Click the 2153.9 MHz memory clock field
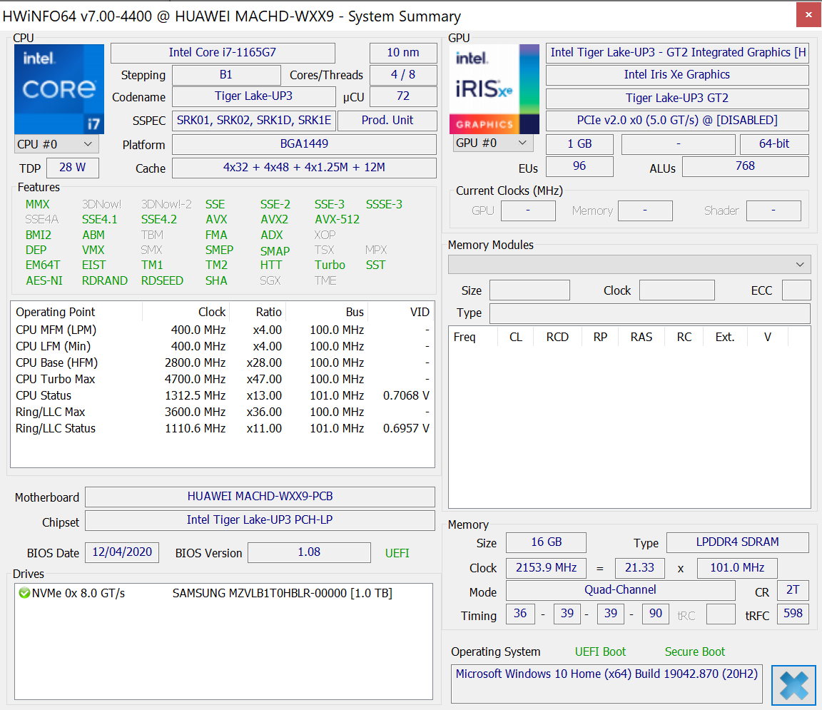Viewport: 822px width, 710px height. click(547, 568)
